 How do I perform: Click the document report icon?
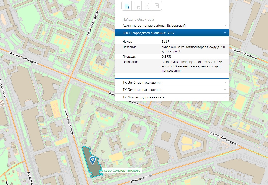(x=157, y=6)
